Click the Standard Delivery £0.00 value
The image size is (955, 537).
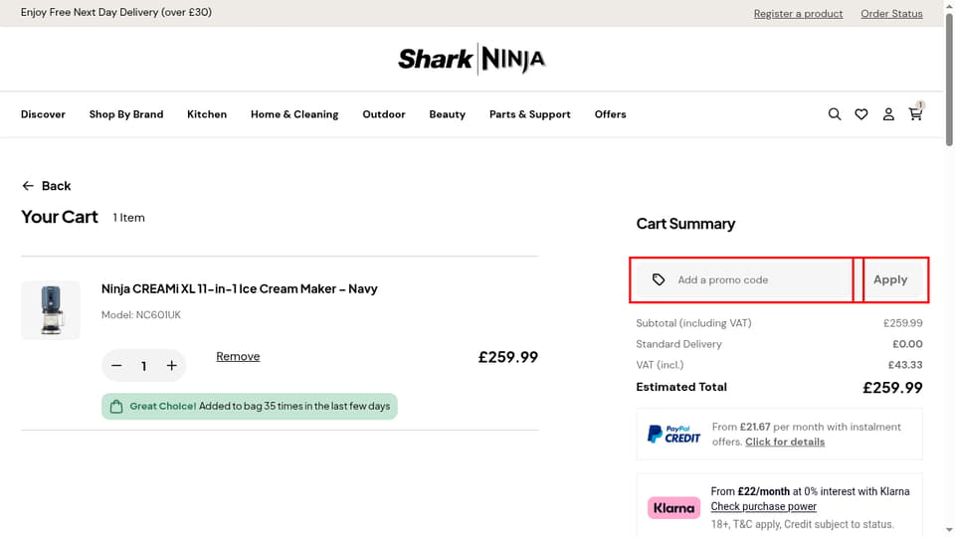tap(907, 344)
